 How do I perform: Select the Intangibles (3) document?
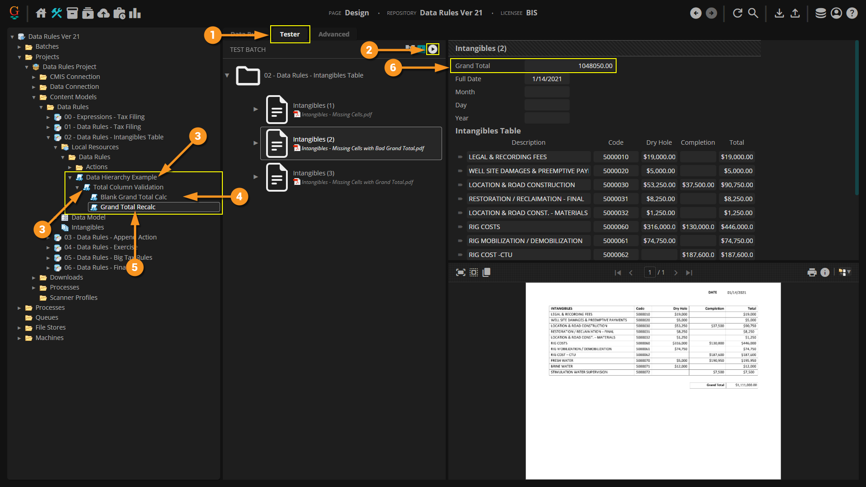pos(313,173)
